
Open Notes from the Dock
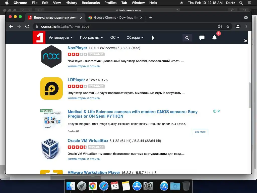126,186
